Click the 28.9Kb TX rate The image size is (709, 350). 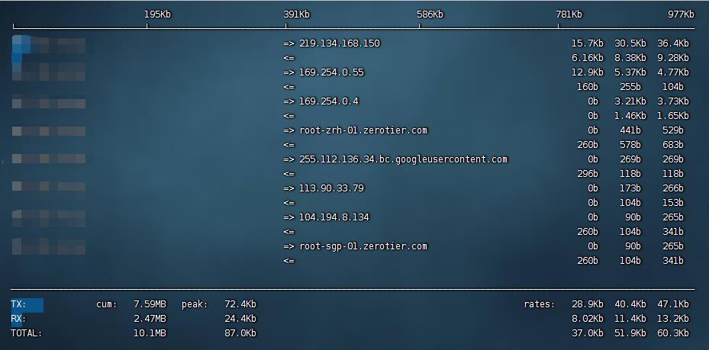point(588,304)
